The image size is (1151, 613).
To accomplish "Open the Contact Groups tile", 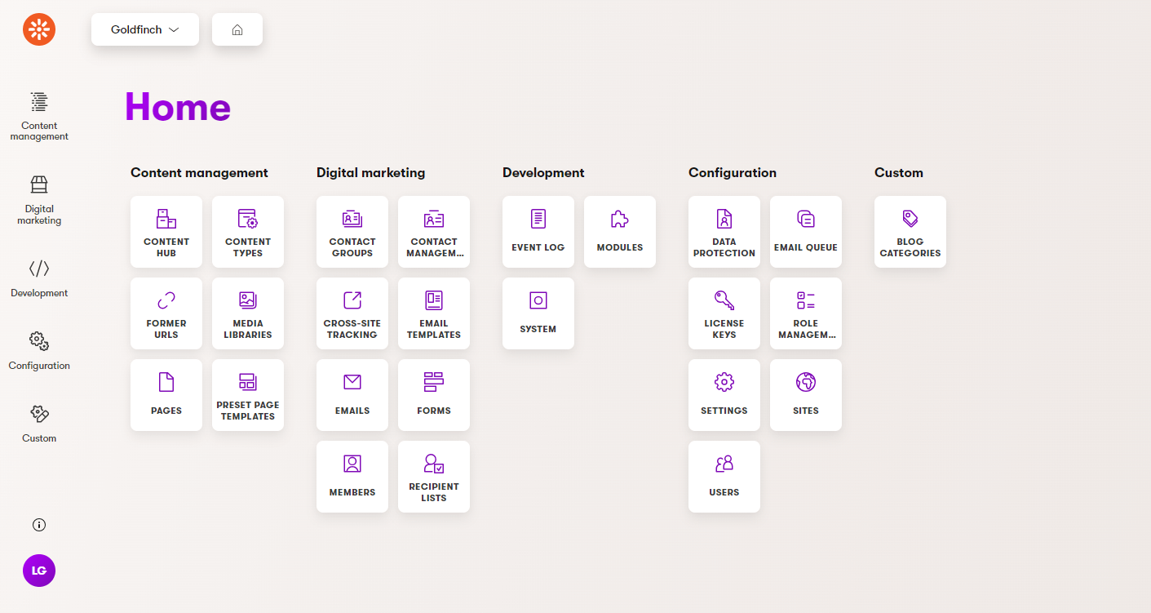I will [352, 232].
